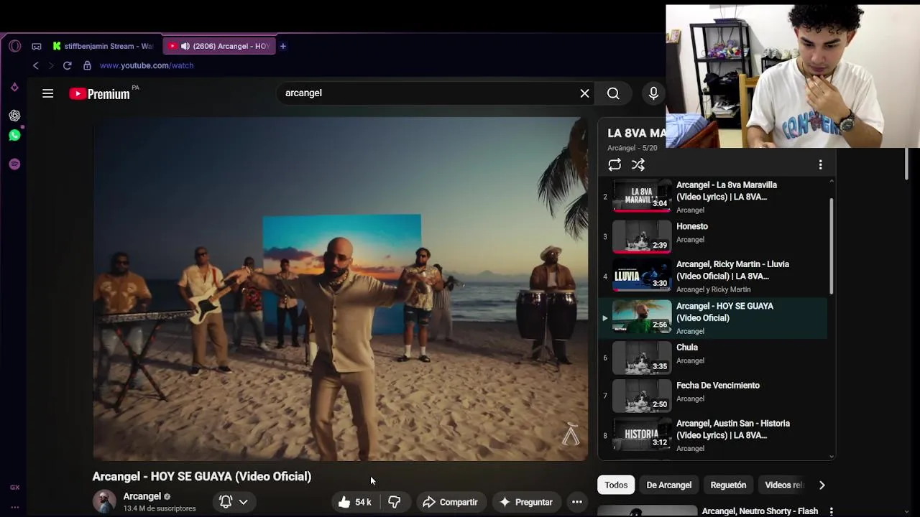This screenshot has height=517, width=920.
Task: Open sidebar more options dots
Action: tap(14, 507)
